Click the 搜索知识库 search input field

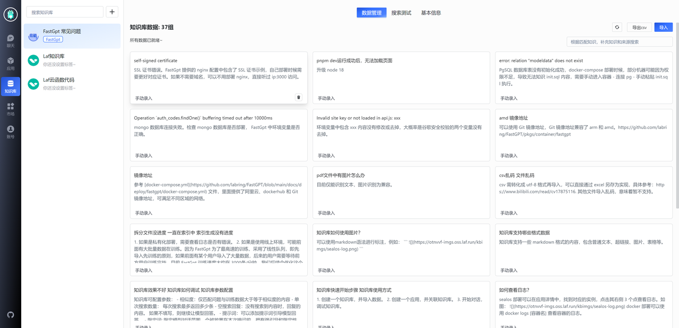(64, 11)
